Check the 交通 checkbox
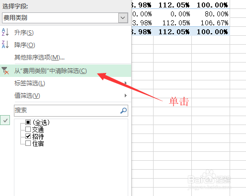Screen dimensions: 246x196 pyautogui.click(x=28, y=129)
